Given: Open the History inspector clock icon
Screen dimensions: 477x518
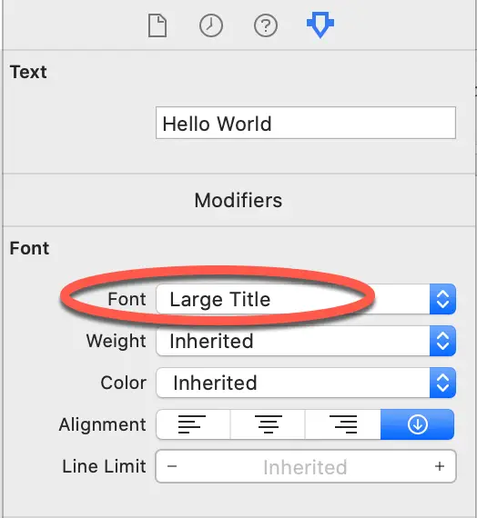Looking at the screenshot, I should click(x=211, y=25).
